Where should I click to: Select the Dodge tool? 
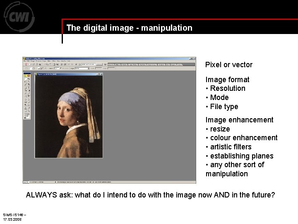pos(26,105)
